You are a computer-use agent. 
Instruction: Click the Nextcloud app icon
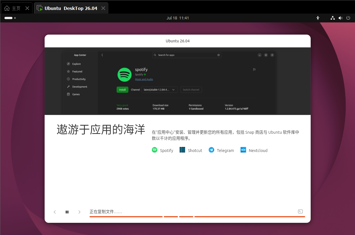243,150
